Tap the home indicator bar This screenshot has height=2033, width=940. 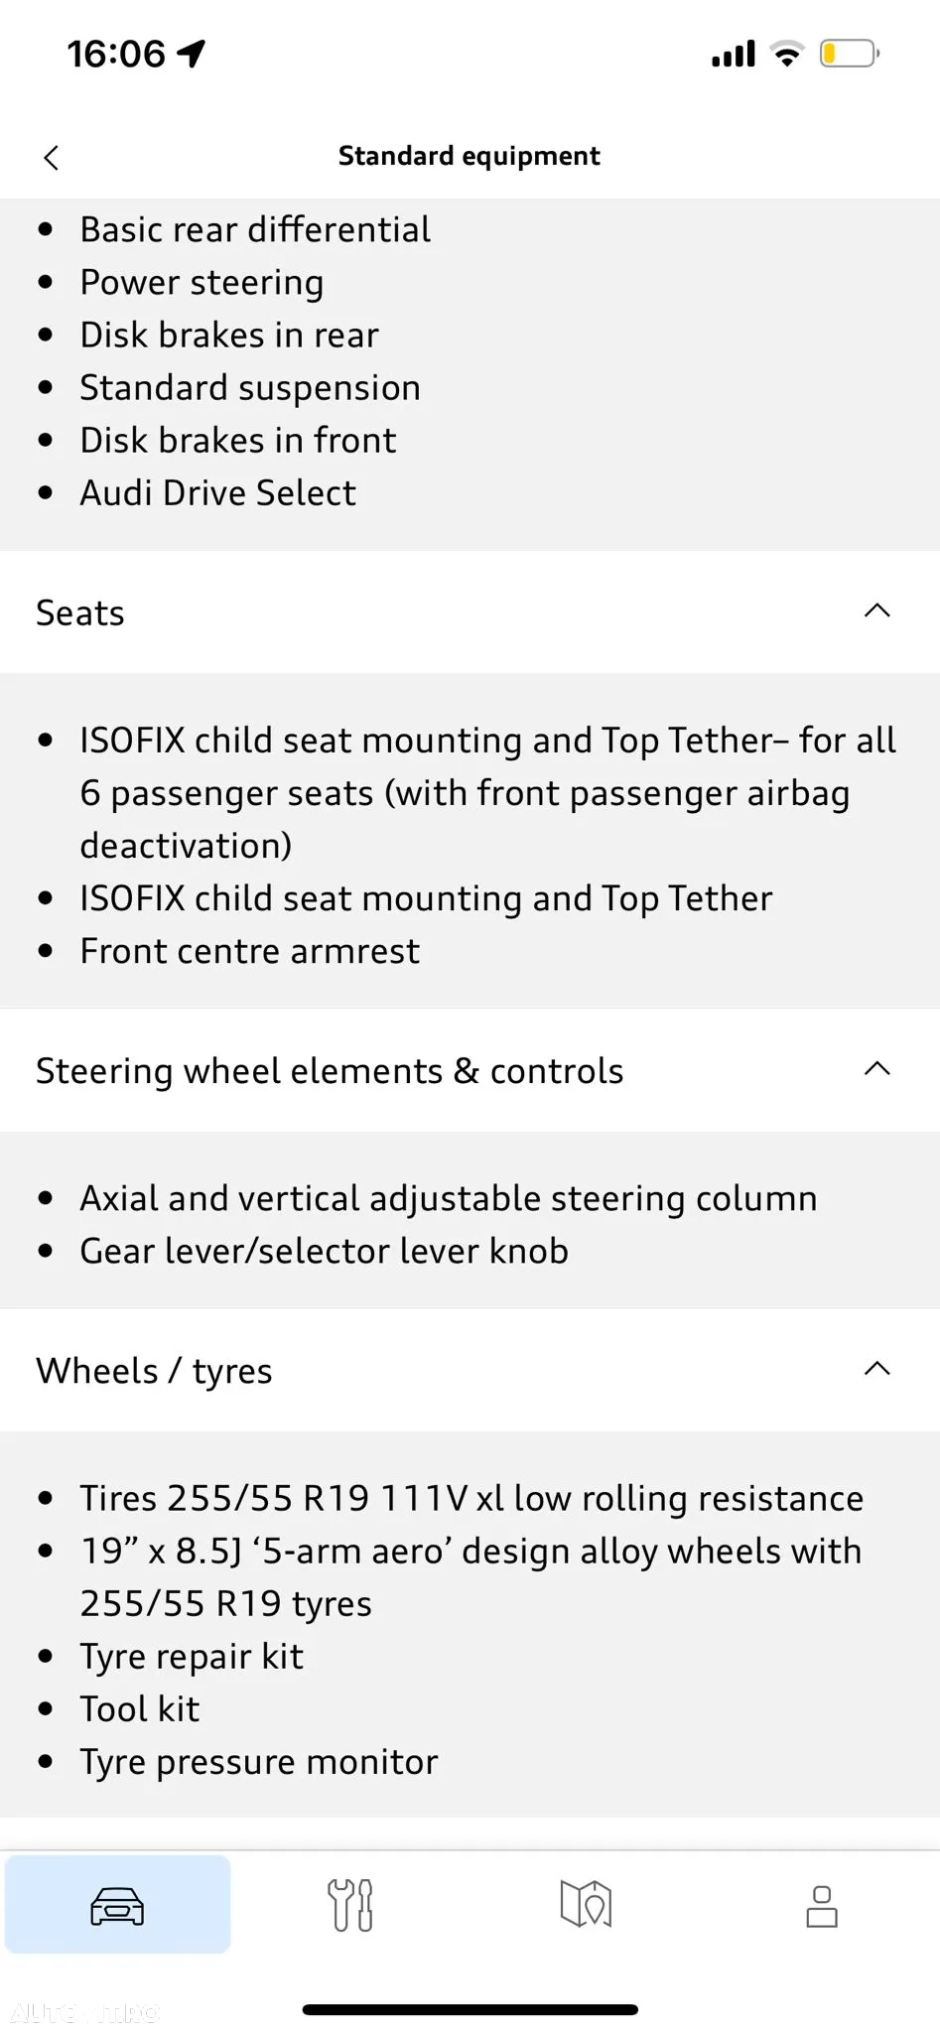[x=470, y=2009]
